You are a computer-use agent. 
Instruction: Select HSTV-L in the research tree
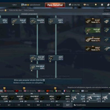tap(4, 21)
